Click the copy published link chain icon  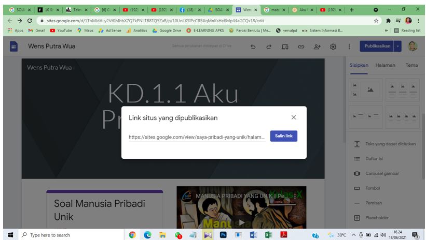tap(300, 47)
